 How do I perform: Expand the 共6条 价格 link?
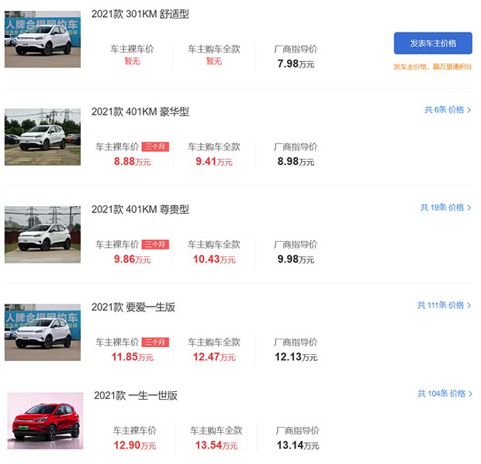click(x=448, y=110)
